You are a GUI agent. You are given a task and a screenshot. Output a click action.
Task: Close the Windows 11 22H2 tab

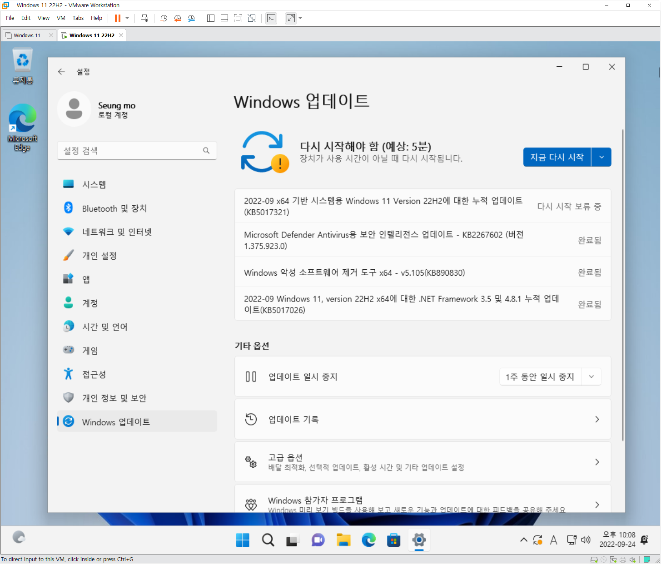tap(121, 35)
